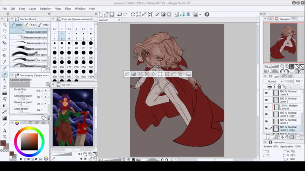Image resolution: width=305 pixels, height=171 pixels.
Task: Select the Zoom magnifier tool
Action: 5,25
